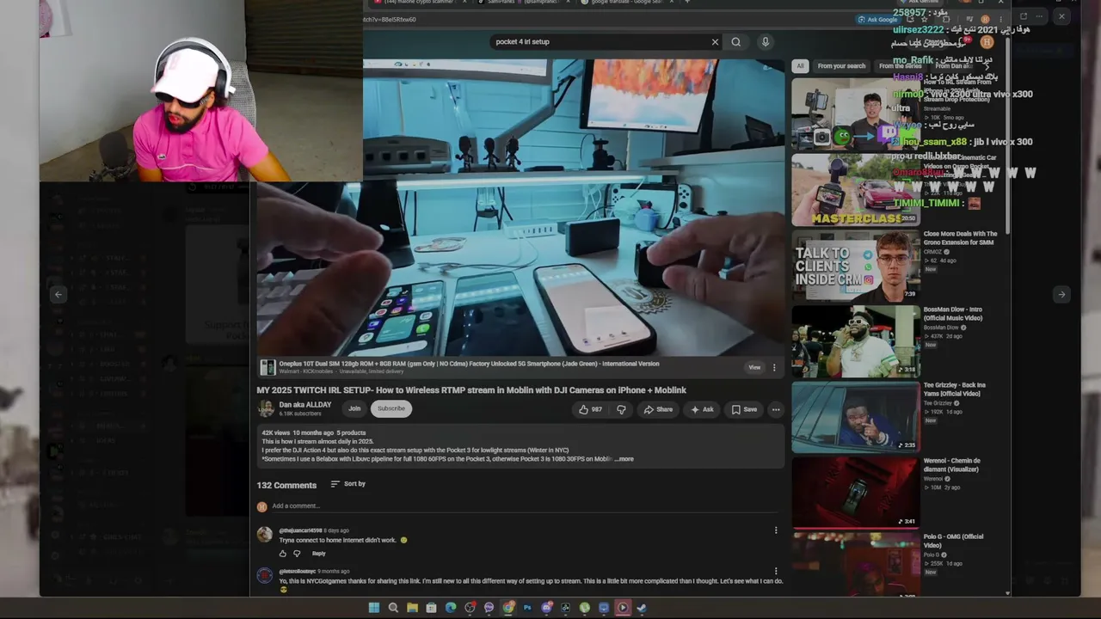This screenshot has height=619, width=1101.
Task: Switch to Google Chrome in the taskbar
Action: (x=508, y=608)
